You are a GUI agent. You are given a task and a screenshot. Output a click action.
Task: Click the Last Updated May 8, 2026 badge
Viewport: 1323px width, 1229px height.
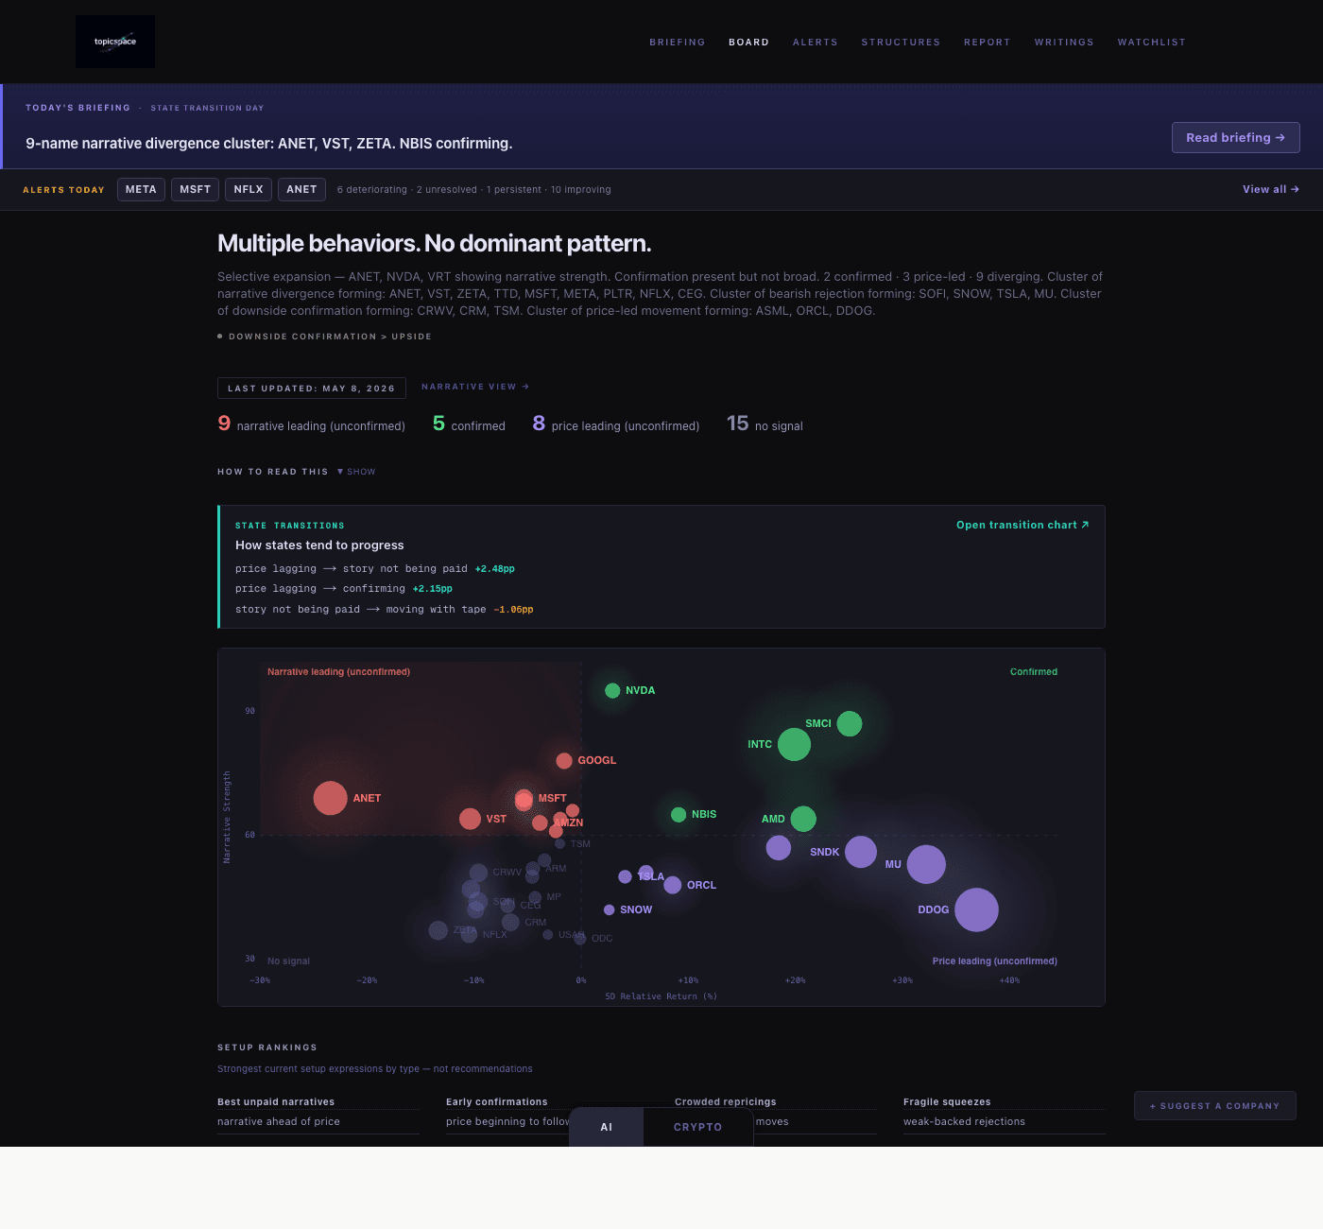click(x=312, y=389)
